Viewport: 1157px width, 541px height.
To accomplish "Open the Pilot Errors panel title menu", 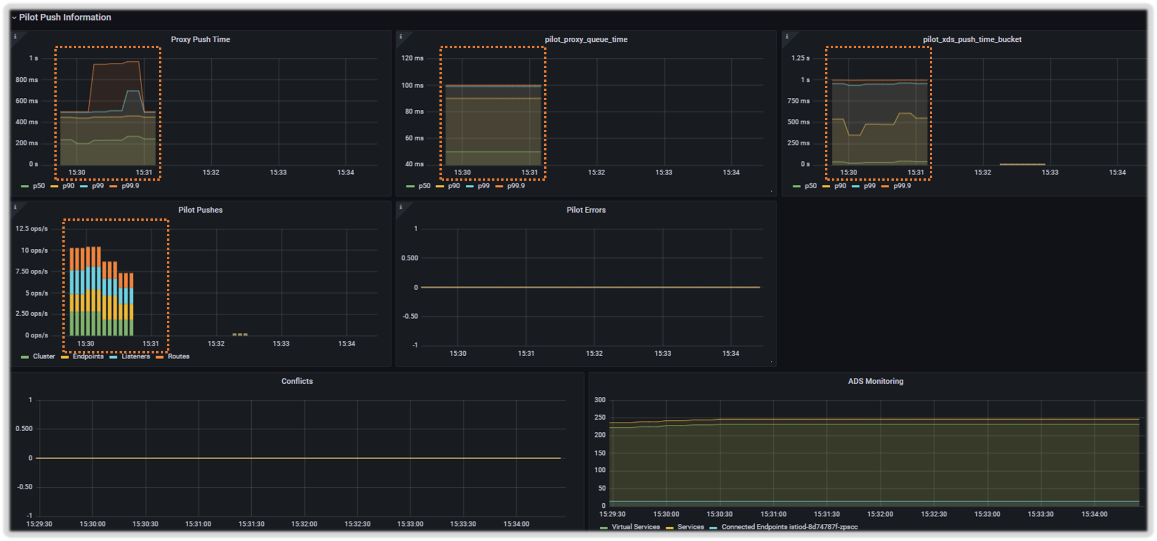I will (586, 210).
